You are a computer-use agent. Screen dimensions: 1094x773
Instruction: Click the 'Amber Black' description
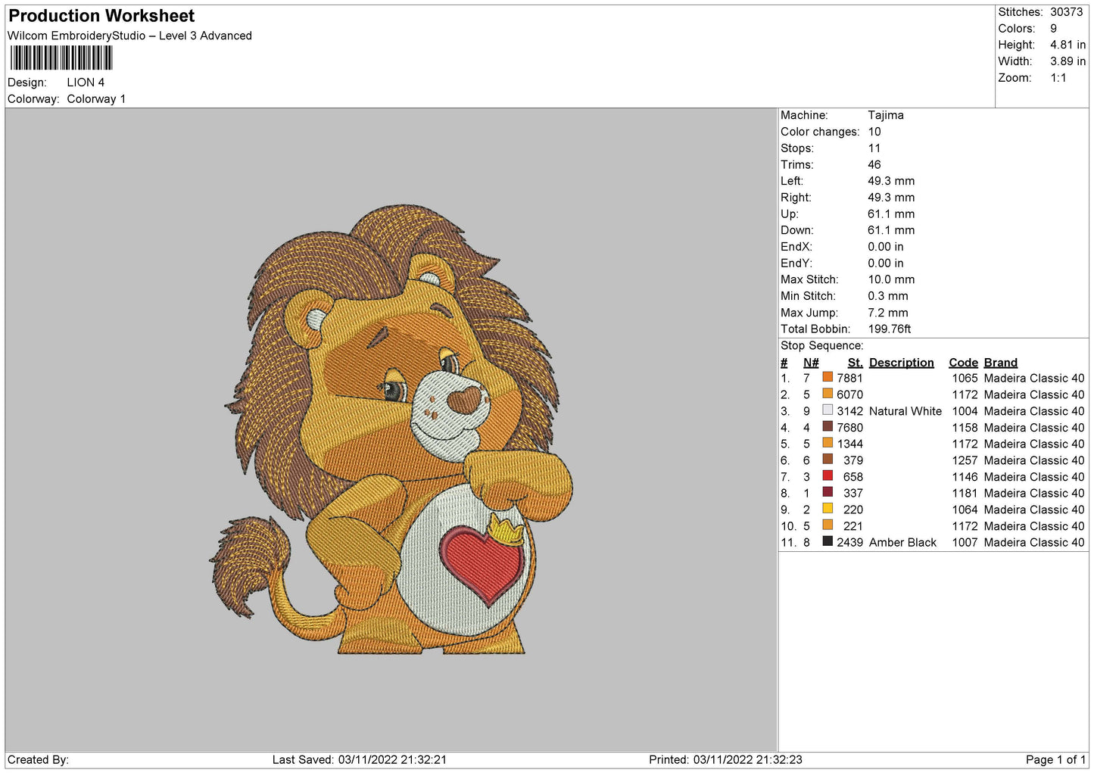point(903,542)
